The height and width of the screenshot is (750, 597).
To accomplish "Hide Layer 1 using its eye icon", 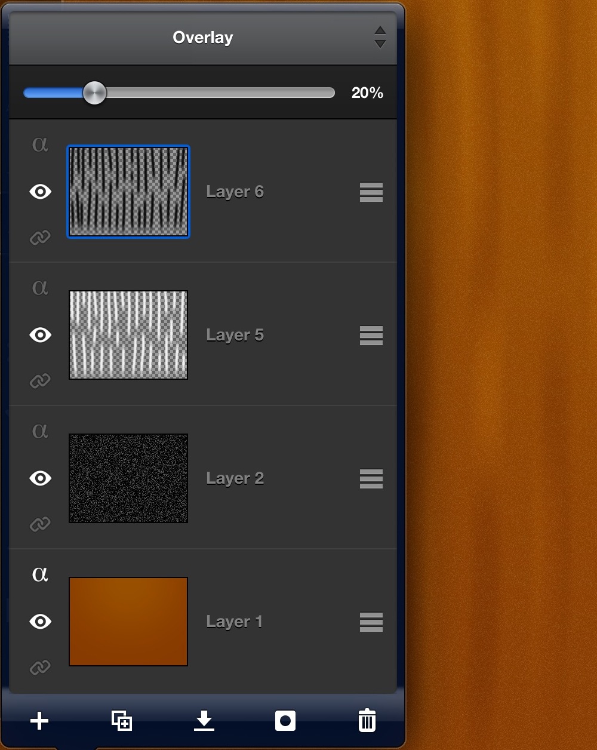I will click(x=40, y=622).
